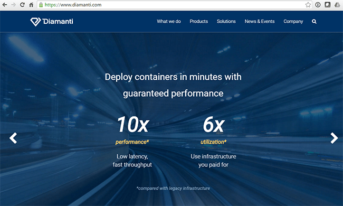This screenshot has width=343, height=206.
Task: Open the Products menu
Action: 198,21
